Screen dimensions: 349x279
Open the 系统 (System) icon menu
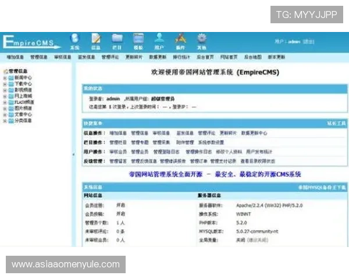pyautogui.click(x=74, y=41)
